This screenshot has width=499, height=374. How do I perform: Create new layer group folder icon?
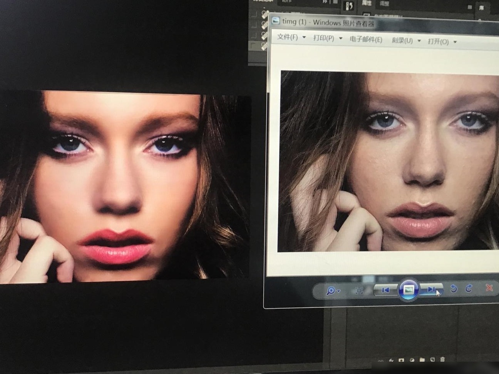(x=422, y=360)
